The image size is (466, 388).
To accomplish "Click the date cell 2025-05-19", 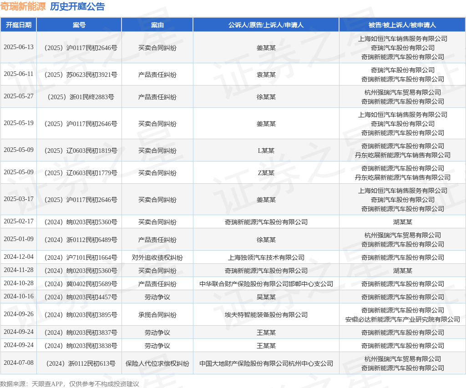I will click(x=18, y=123).
